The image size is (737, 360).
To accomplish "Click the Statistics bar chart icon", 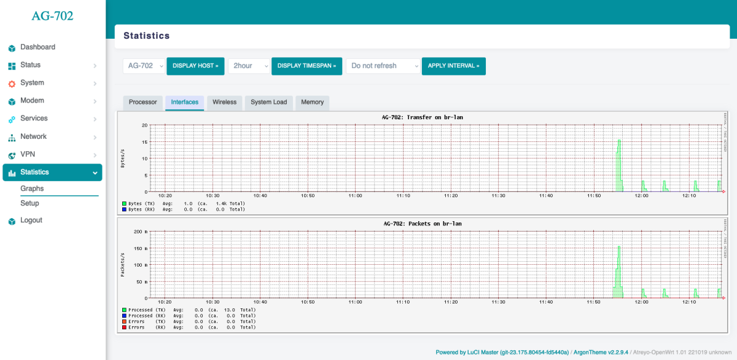I will tap(12, 173).
